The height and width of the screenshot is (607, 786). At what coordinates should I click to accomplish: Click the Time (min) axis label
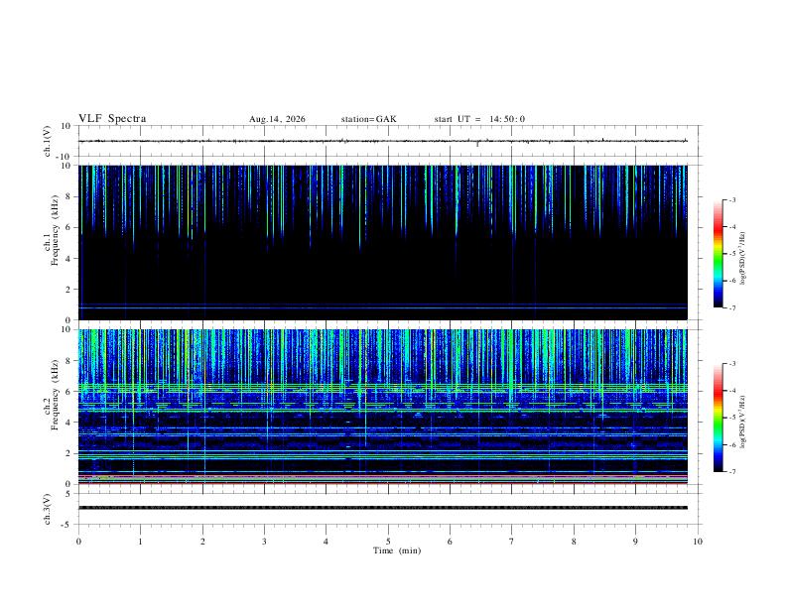[x=397, y=550]
